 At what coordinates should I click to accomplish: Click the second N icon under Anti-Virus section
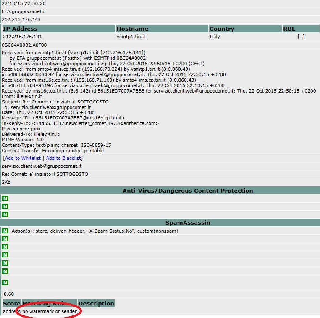[x=5, y=207]
